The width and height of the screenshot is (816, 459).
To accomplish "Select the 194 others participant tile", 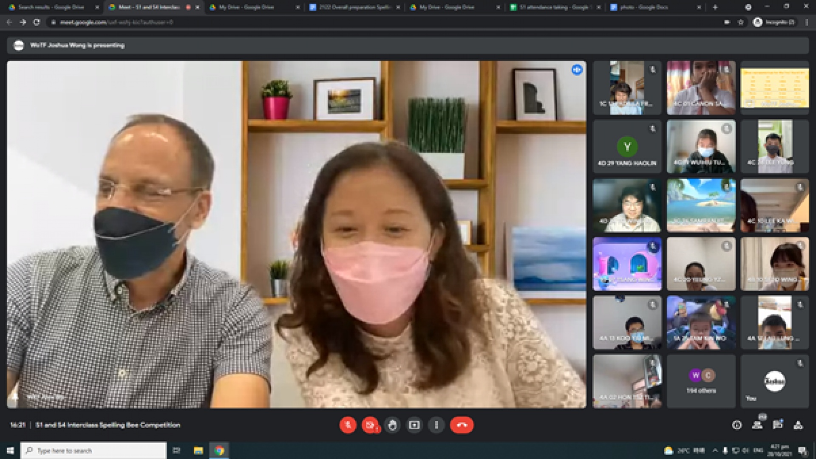I will point(701,381).
